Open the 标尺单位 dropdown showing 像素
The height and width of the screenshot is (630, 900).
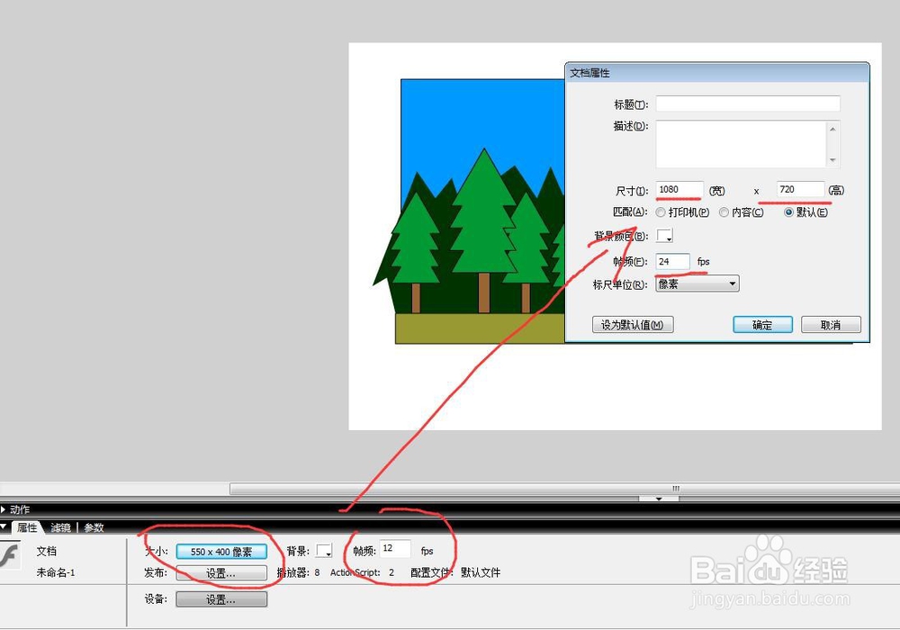pos(697,284)
